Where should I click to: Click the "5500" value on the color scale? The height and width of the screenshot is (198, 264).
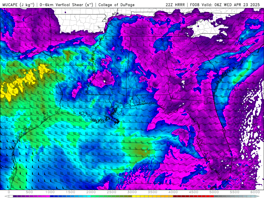click(x=235, y=192)
